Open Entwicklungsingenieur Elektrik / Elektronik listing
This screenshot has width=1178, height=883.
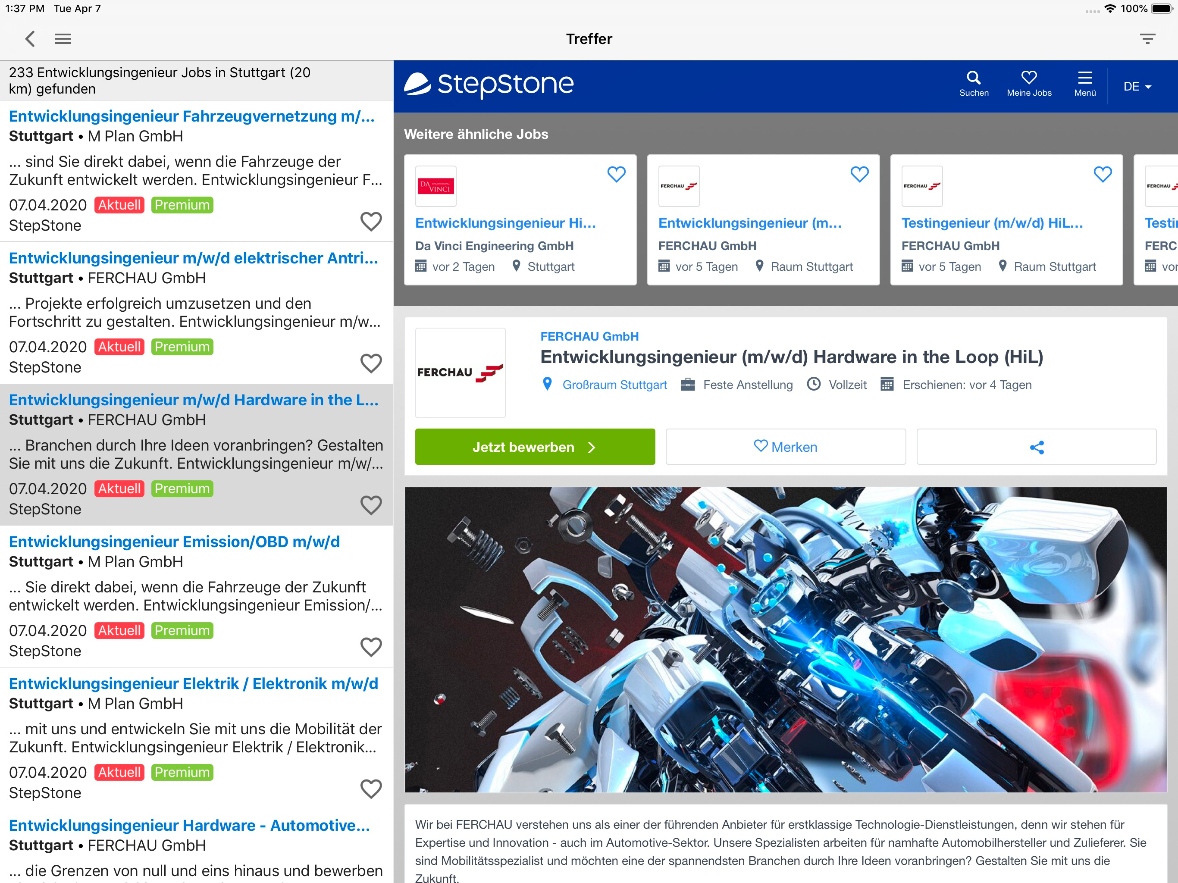(193, 683)
